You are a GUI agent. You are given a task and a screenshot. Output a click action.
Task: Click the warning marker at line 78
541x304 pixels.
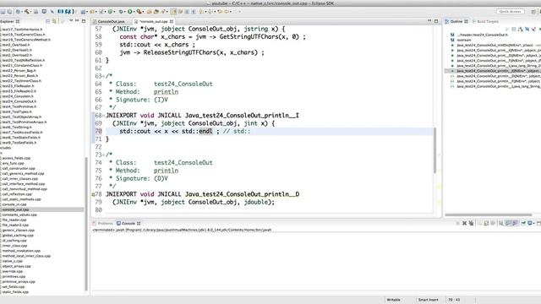(x=93, y=194)
